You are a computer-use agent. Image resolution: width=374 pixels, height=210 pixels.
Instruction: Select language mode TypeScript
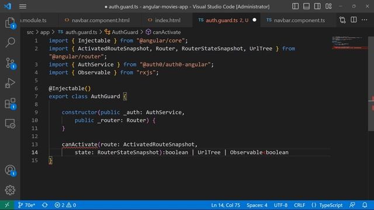point(331,205)
